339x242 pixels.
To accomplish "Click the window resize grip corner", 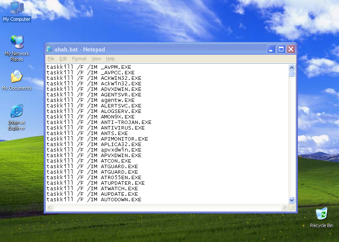I will click(x=292, y=208).
